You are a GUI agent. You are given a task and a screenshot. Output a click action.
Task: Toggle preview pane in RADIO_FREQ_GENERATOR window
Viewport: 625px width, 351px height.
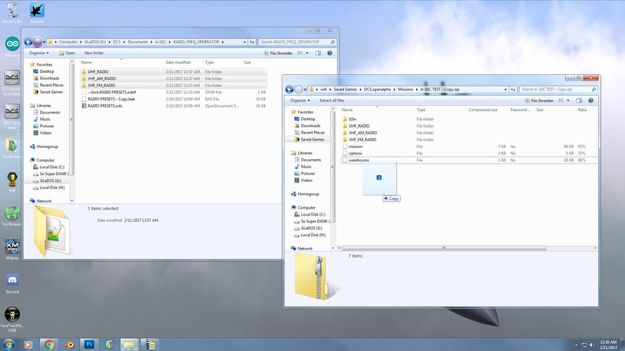318,53
